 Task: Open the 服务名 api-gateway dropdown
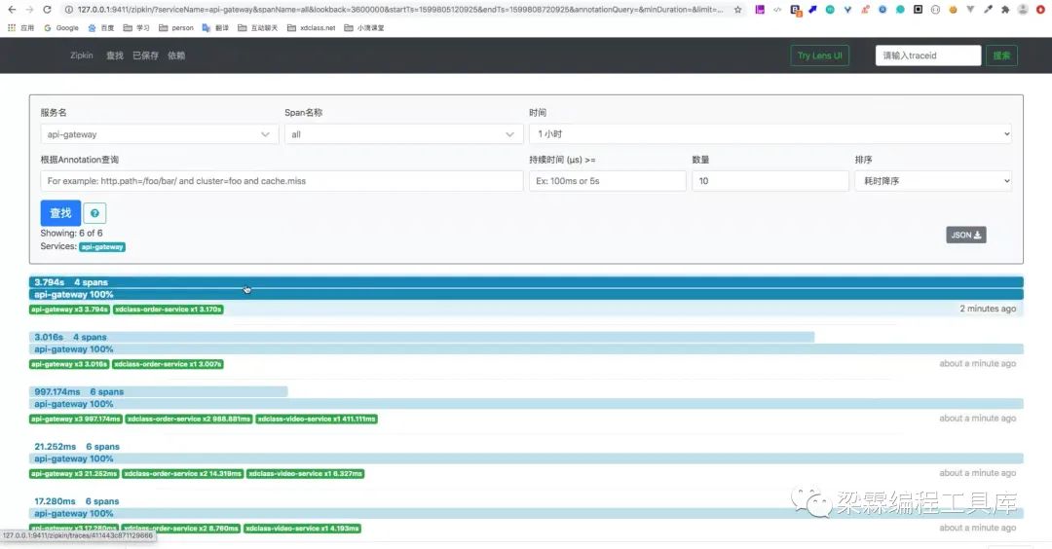[159, 134]
